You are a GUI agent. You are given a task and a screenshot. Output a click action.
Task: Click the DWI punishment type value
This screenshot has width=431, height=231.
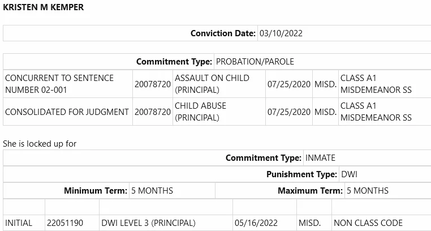349,174
